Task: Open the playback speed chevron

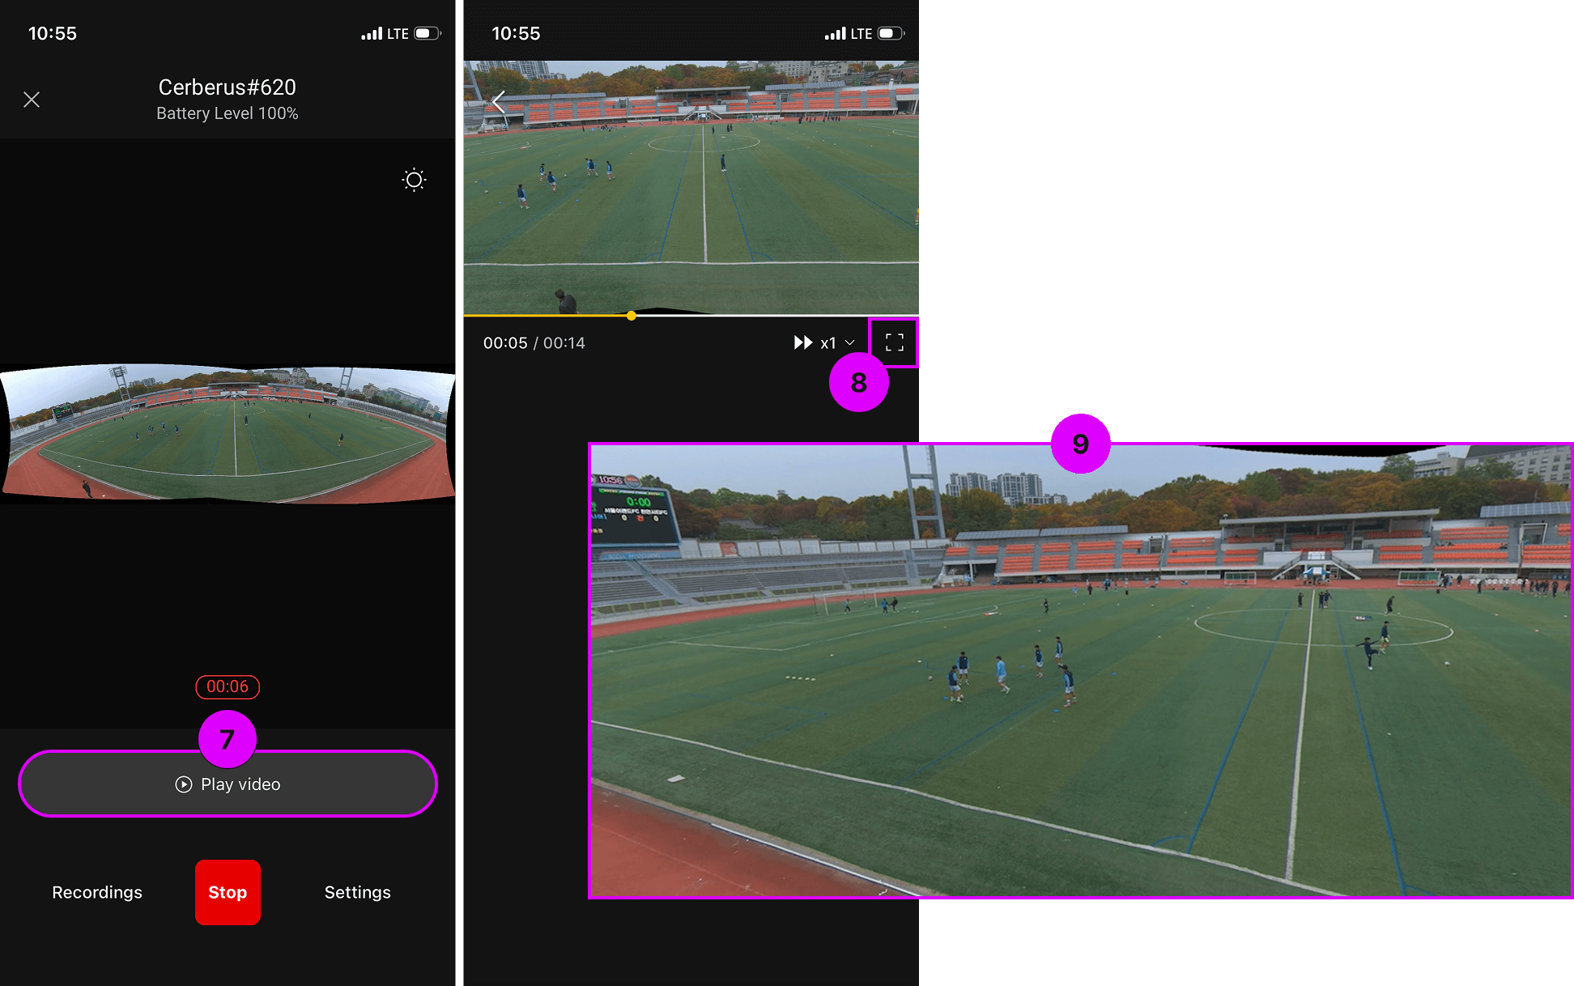Action: (x=849, y=343)
